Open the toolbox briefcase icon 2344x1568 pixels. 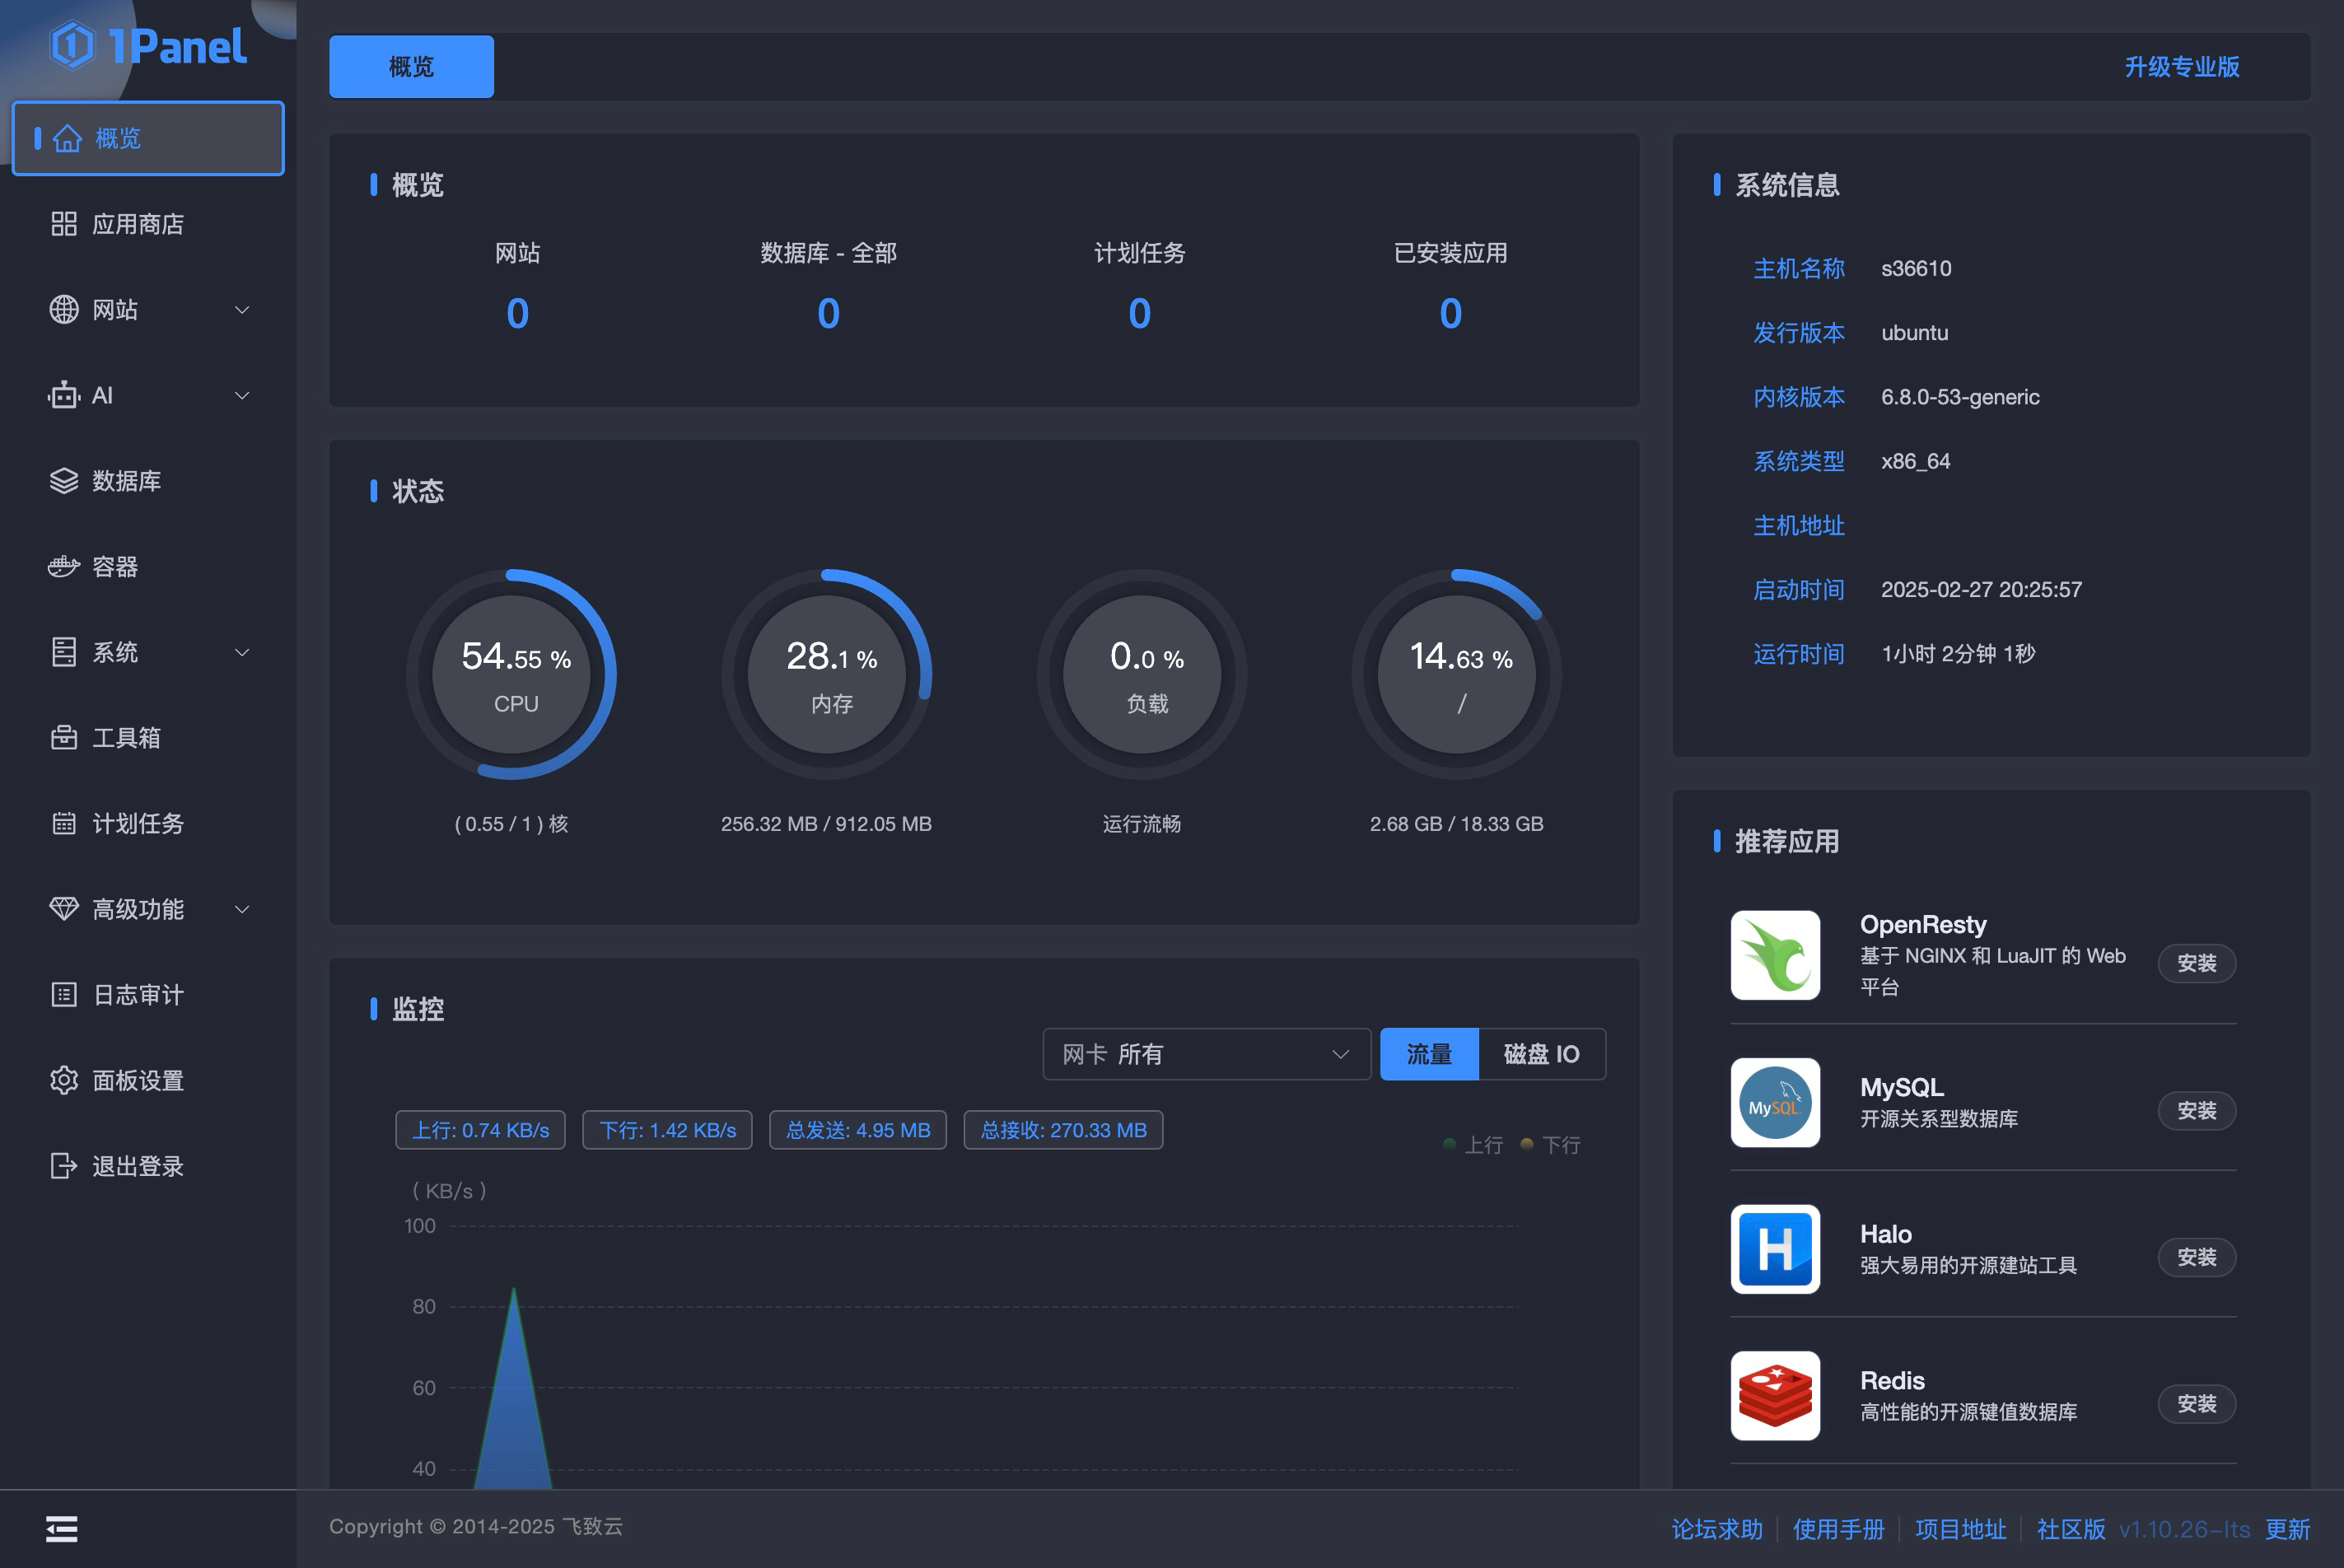[x=64, y=738]
